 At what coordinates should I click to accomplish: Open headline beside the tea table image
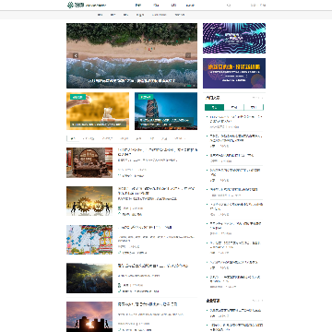pos(158,152)
